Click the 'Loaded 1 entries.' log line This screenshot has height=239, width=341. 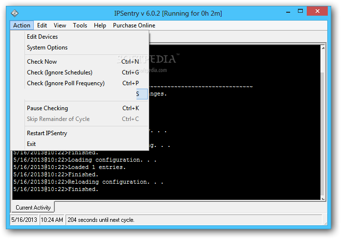click(x=69, y=167)
